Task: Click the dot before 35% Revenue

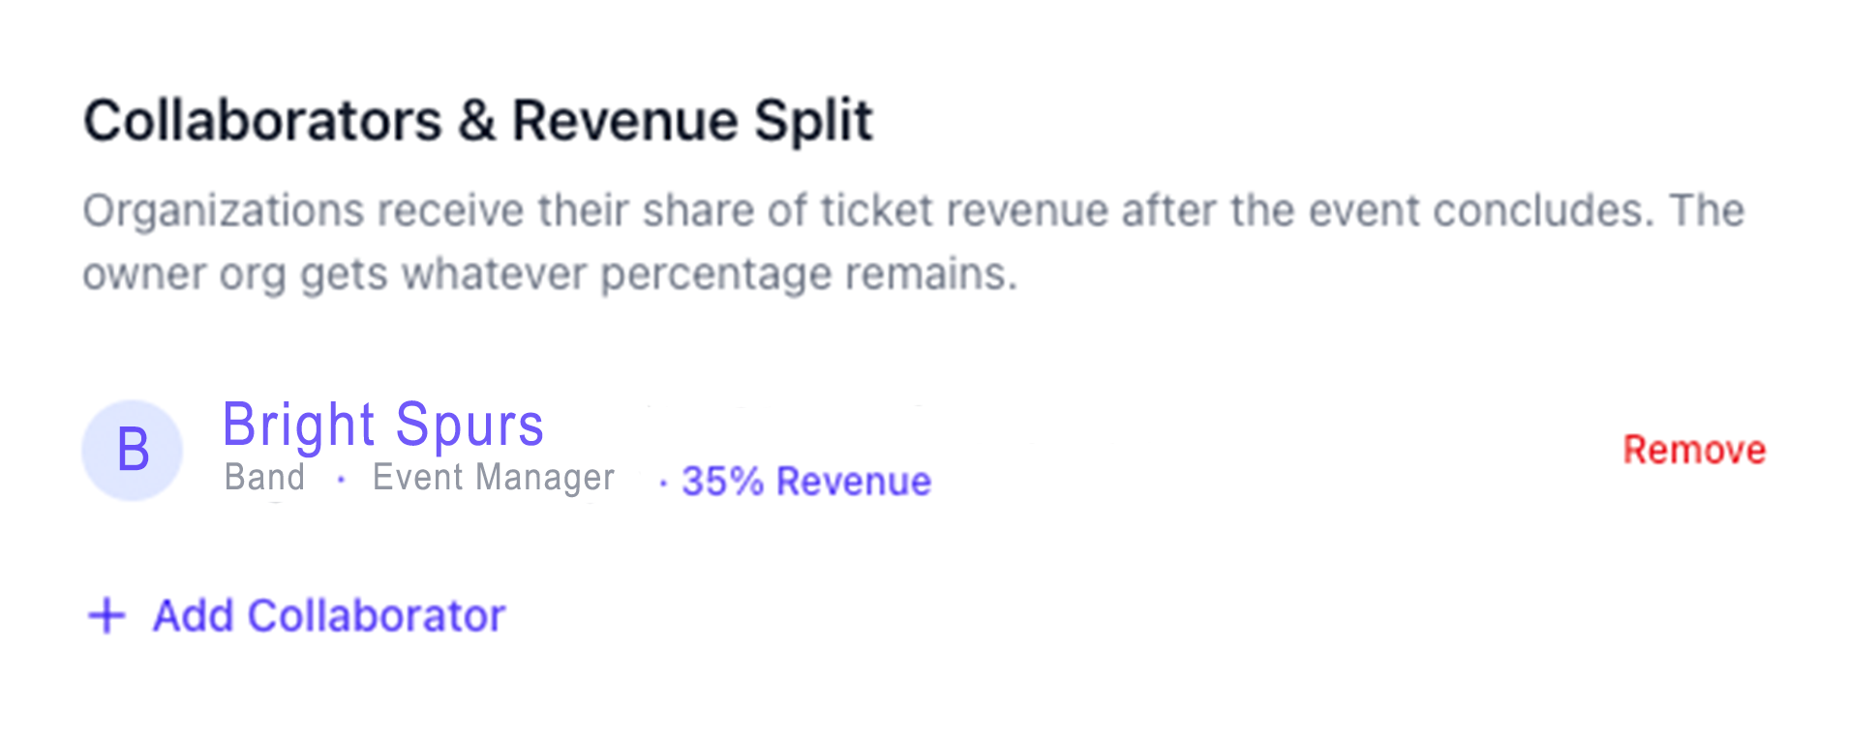Action: tap(663, 483)
